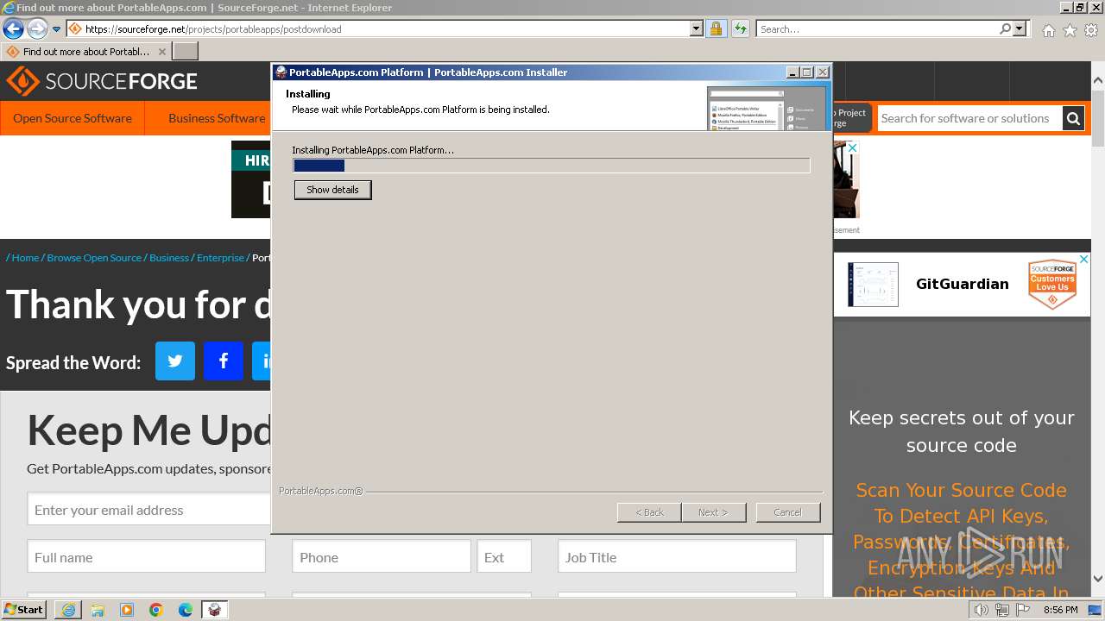This screenshot has width=1105, height=621.
Task: Follow the Enterprise breadcrumb link
Action: pyautogui.click(x=220, y=258)
